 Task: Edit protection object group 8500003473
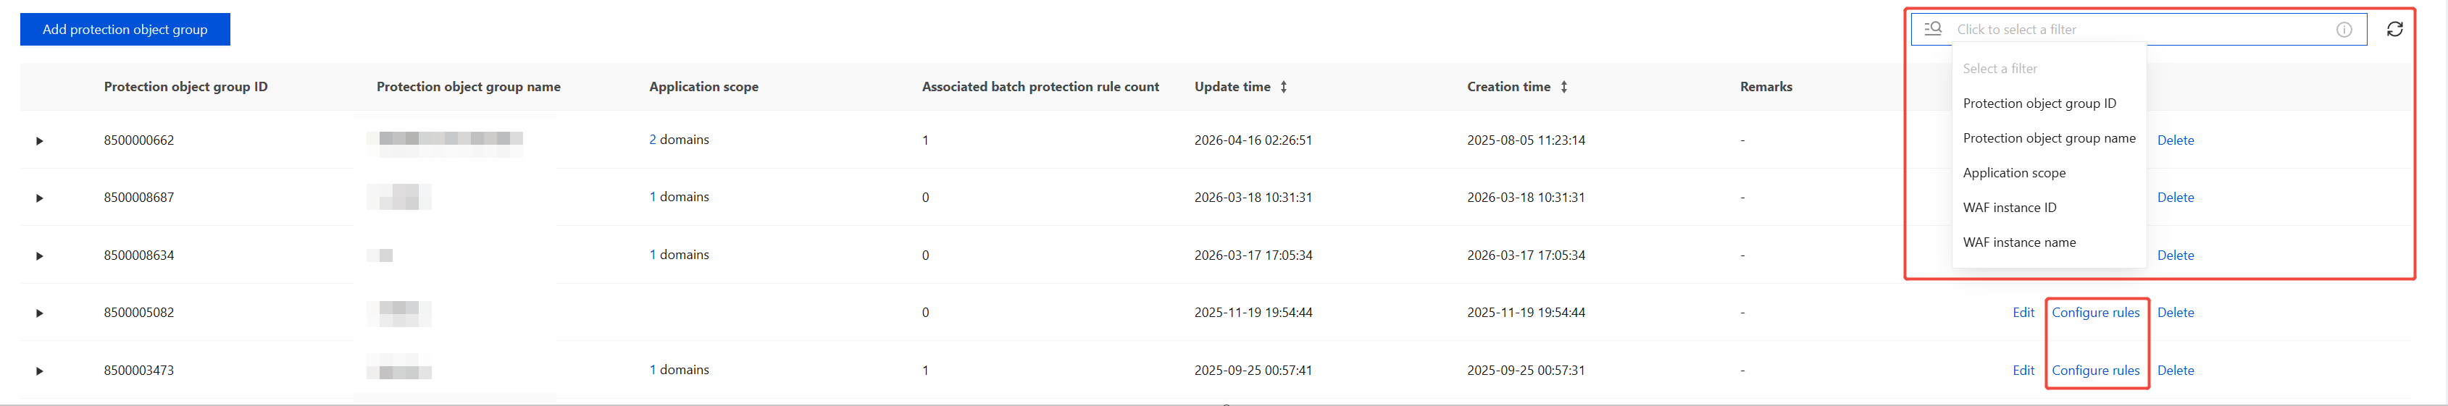[2023, 371]
